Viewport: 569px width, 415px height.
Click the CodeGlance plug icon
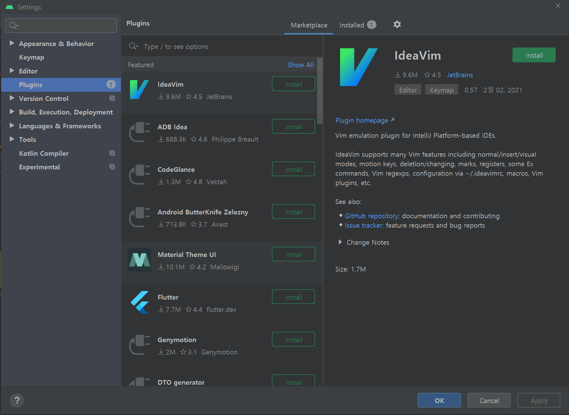click(x=139, y=175)
